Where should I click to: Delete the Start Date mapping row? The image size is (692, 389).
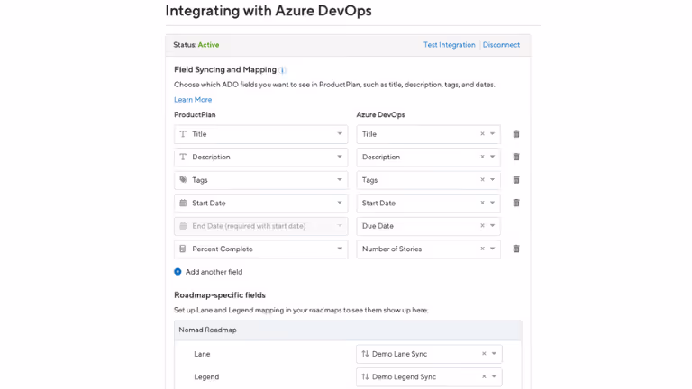[x=516, y=203]
